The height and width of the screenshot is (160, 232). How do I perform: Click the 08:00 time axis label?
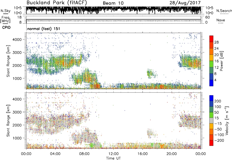click(84, 154)
